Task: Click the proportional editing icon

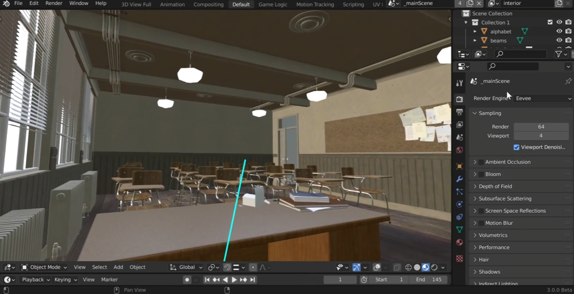Action: coord(253,267)
